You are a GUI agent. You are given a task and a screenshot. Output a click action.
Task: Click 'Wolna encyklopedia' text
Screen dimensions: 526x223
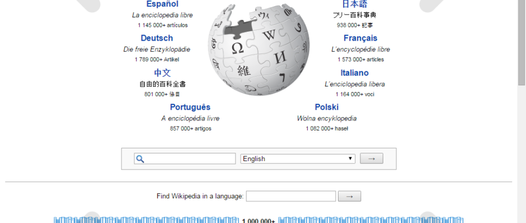point(327,118)
